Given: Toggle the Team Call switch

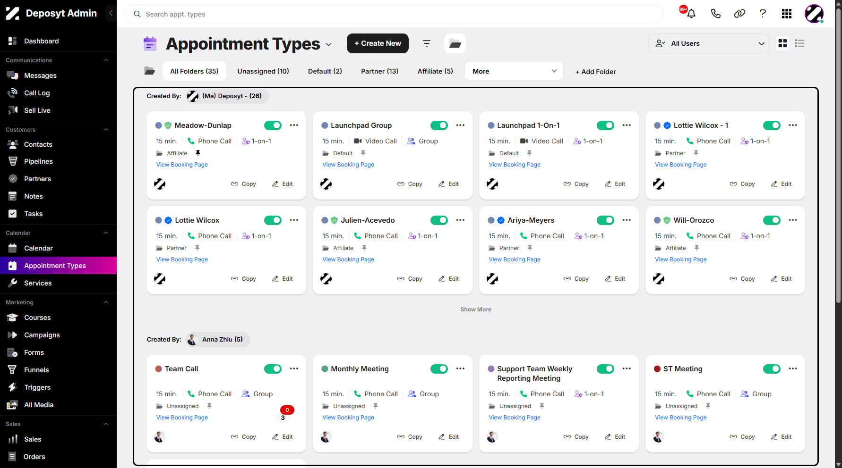Looking at the screenshot, I should click(273, 369).
